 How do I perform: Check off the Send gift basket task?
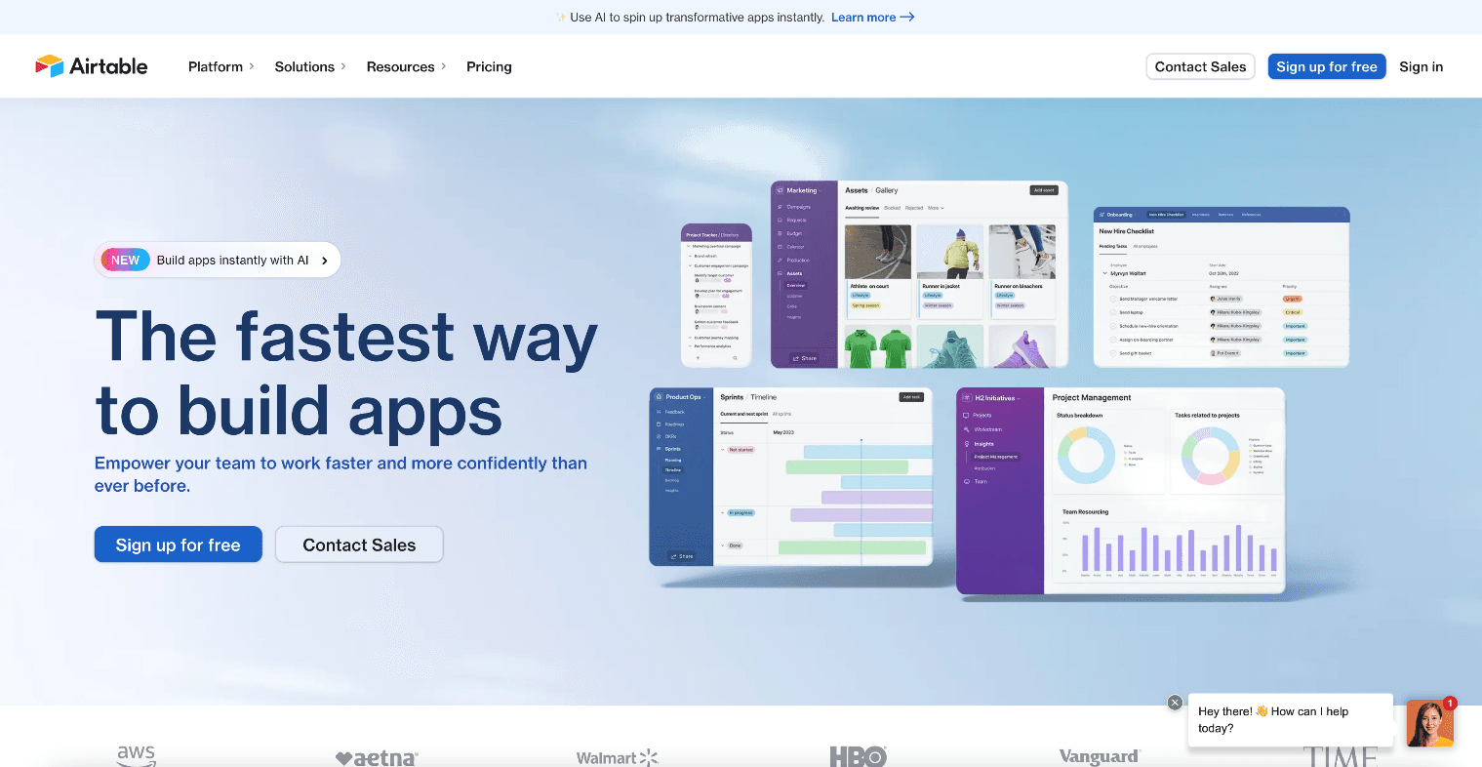1112,353
